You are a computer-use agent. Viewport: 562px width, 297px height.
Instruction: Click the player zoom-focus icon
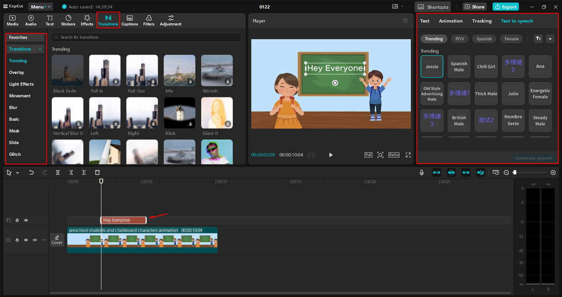[380, 155]
